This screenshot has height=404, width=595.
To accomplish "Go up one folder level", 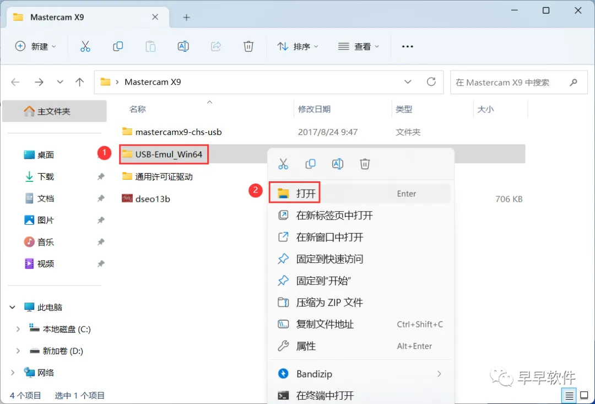I will [80, 82].
